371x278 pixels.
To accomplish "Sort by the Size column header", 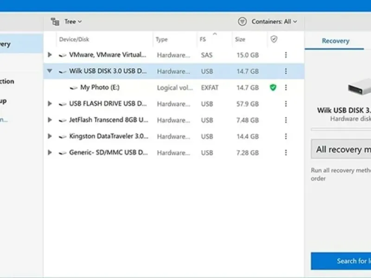I will (x=240, y=39).
